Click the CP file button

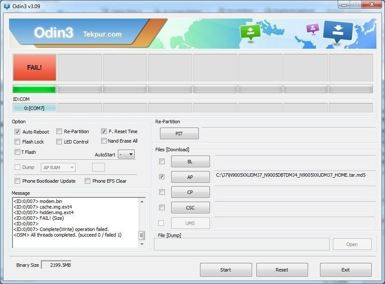pyautogui.click(x=190, y=192)
